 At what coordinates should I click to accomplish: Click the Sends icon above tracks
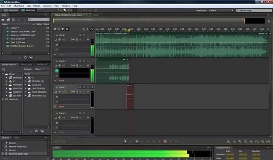point(63,29)
